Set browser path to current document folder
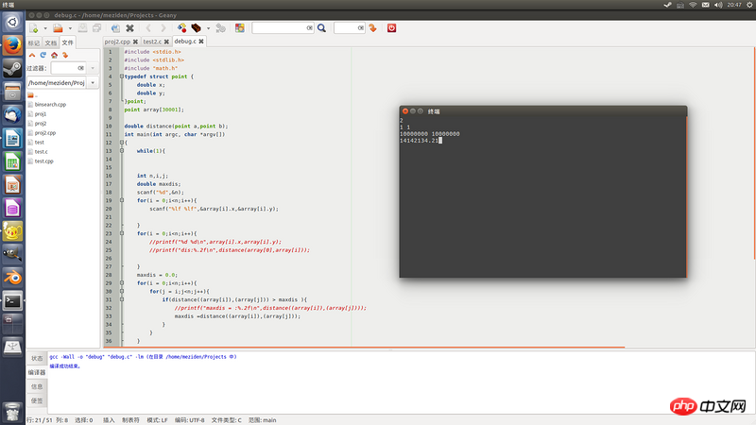Image resolution: width=756 pixels, height=425 pixels. click(65, 55)
